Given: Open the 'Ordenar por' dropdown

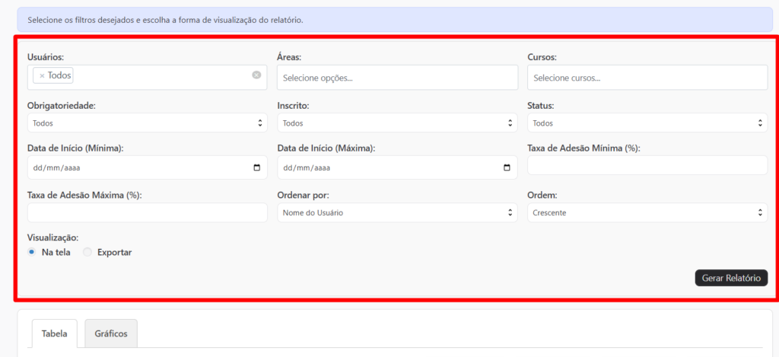Looking at the screenshot, I should 397,213.
